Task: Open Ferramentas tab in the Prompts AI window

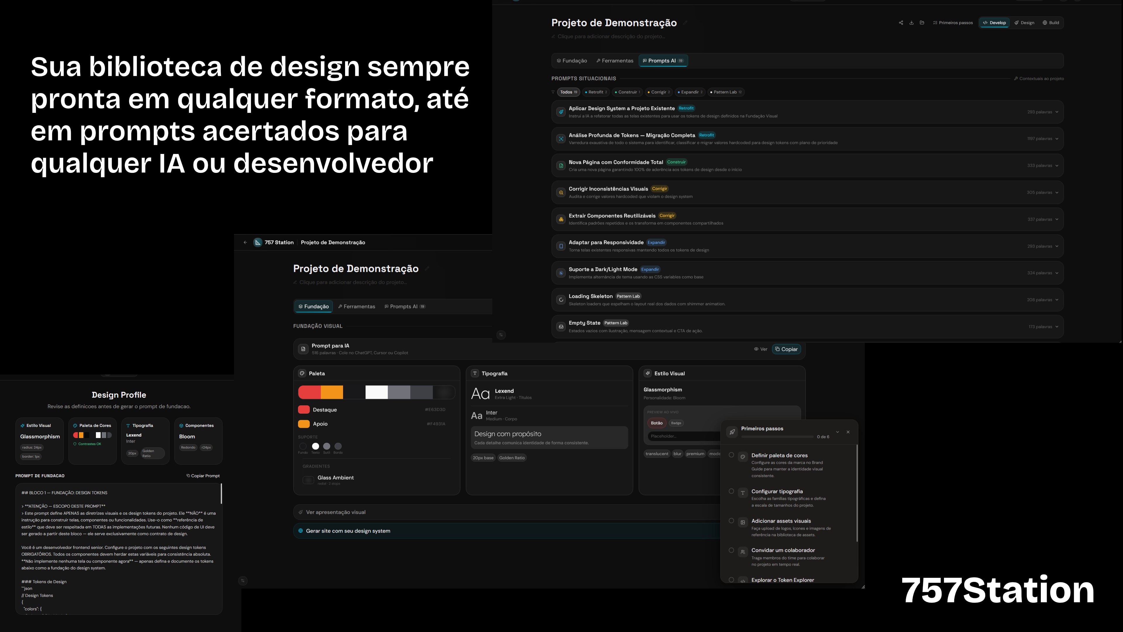Action: pyautogui.click(x=615, y=61)
